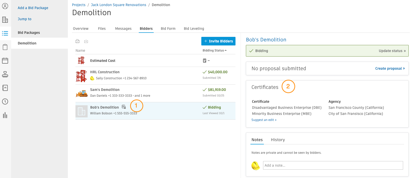413x178 pixels.
Task: Open the bar chart reports icon
Action: (5, 115)
